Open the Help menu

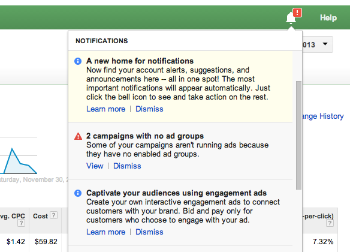(328, 17)
